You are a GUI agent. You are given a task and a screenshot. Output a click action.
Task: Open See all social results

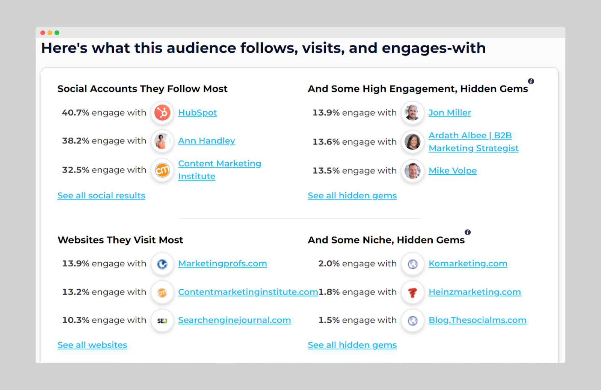click(x=101, y=196)
